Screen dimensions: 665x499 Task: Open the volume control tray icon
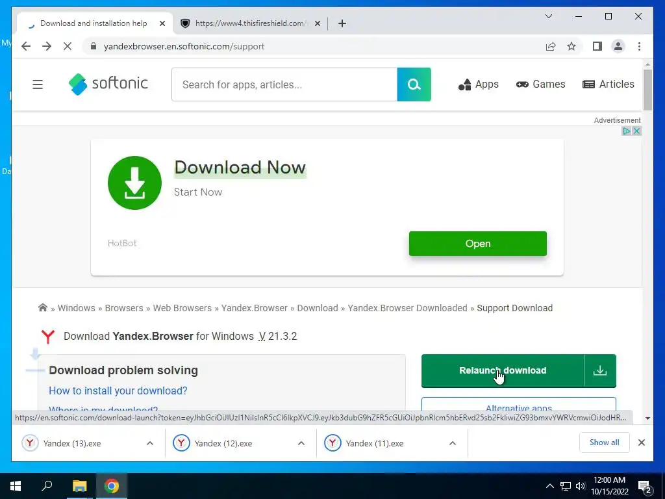click(x=581, y=486)
